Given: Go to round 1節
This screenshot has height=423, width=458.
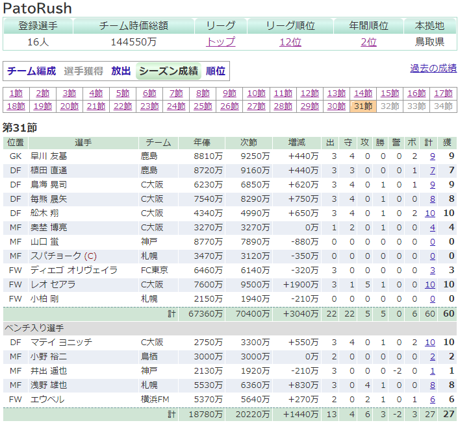Looking at the screenshot, I should 16,93.
